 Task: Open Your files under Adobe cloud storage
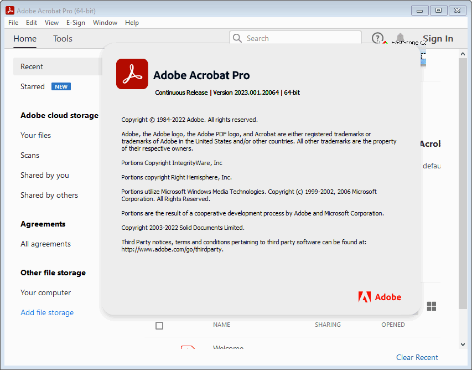coord(35,135)
